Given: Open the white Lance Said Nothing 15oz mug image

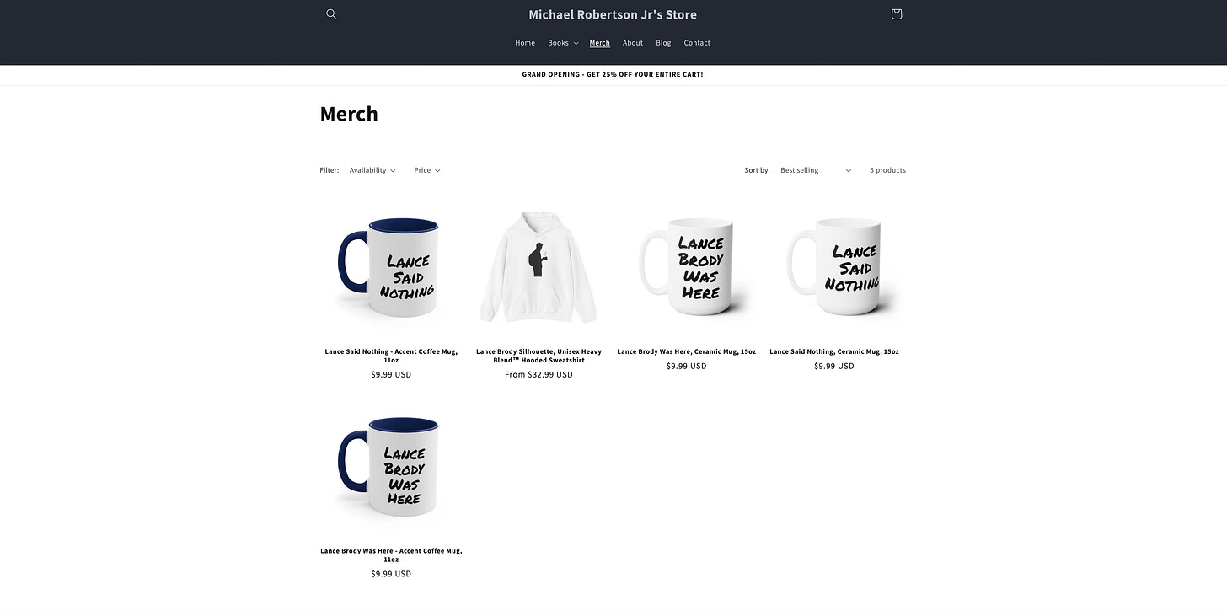Looking at the screenshot, I should (x=834, y=268).
